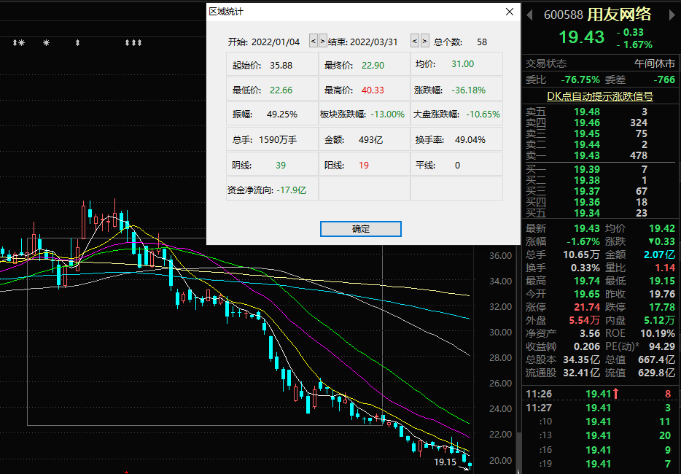Click the low-price label 19.15 on chart
This screenshot has width=681, height=474.
coord(445,462)
